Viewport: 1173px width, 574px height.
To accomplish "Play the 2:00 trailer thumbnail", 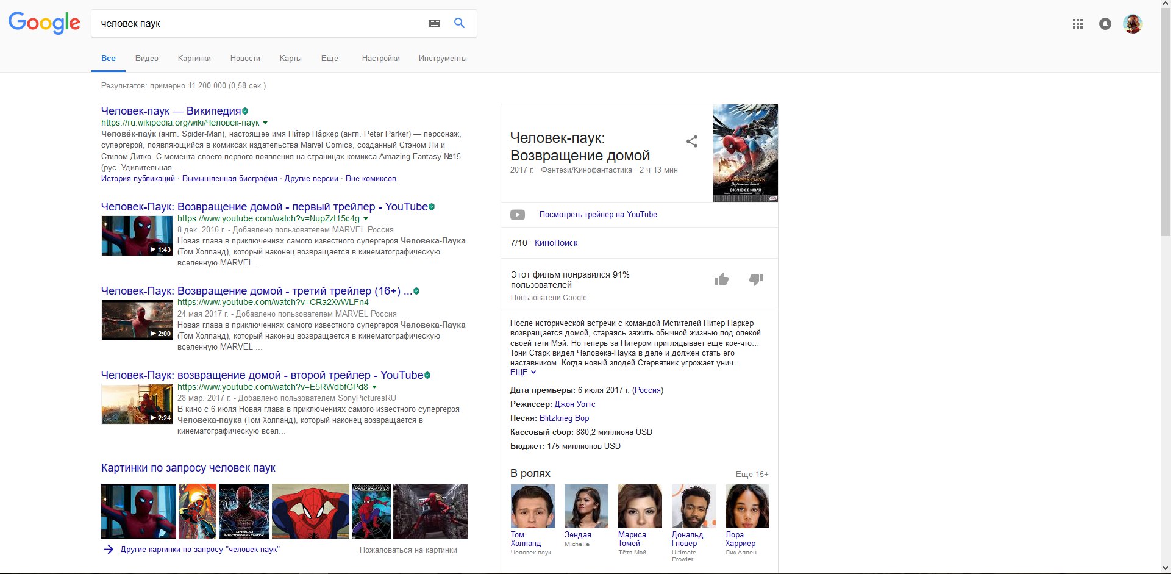I will tap(137, 320).
